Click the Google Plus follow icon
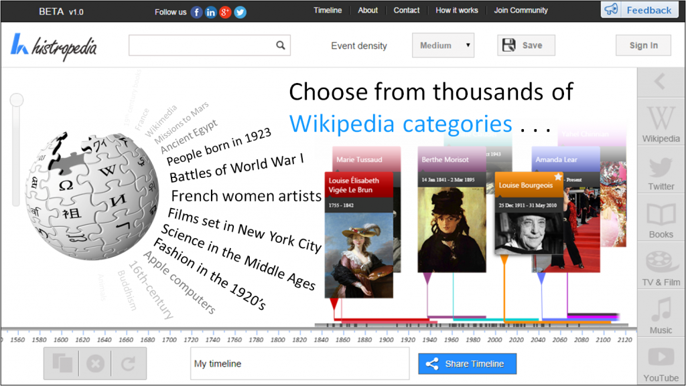 (226, 11)
